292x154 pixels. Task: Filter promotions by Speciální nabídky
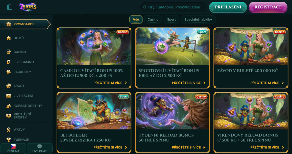198,20
